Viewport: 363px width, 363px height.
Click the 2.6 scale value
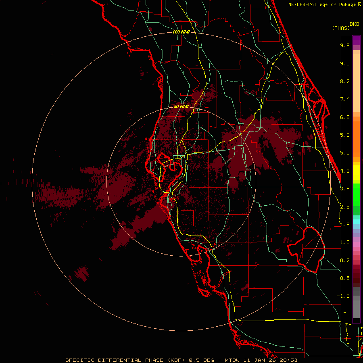pyautogui.click(x=345, y=207)
